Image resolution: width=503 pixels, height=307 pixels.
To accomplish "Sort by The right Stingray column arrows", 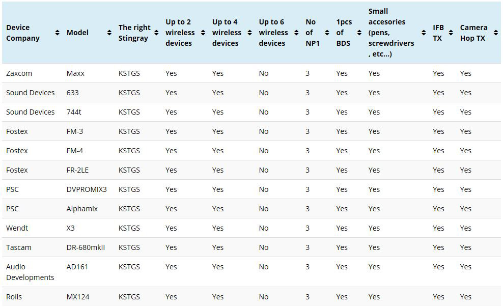I will pyautogui.click(x=156, y=33).
